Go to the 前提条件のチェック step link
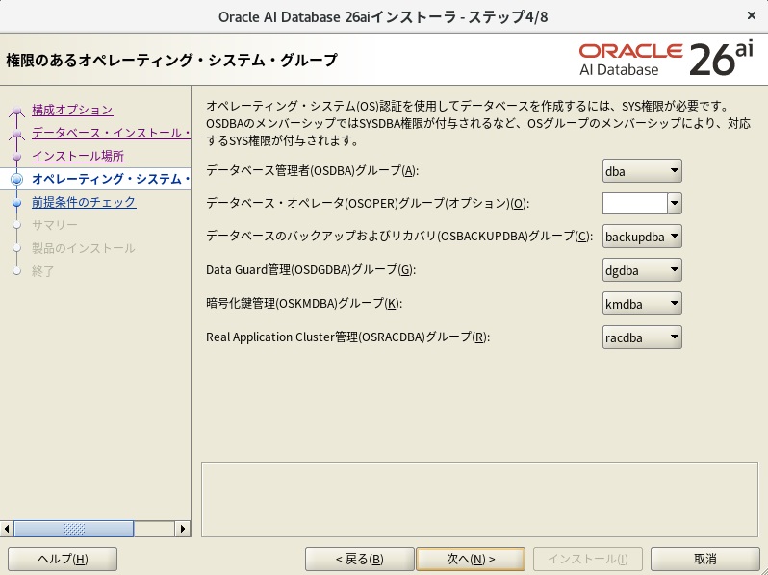This screenshot has height=575, width=768. (x=84, y=202)
